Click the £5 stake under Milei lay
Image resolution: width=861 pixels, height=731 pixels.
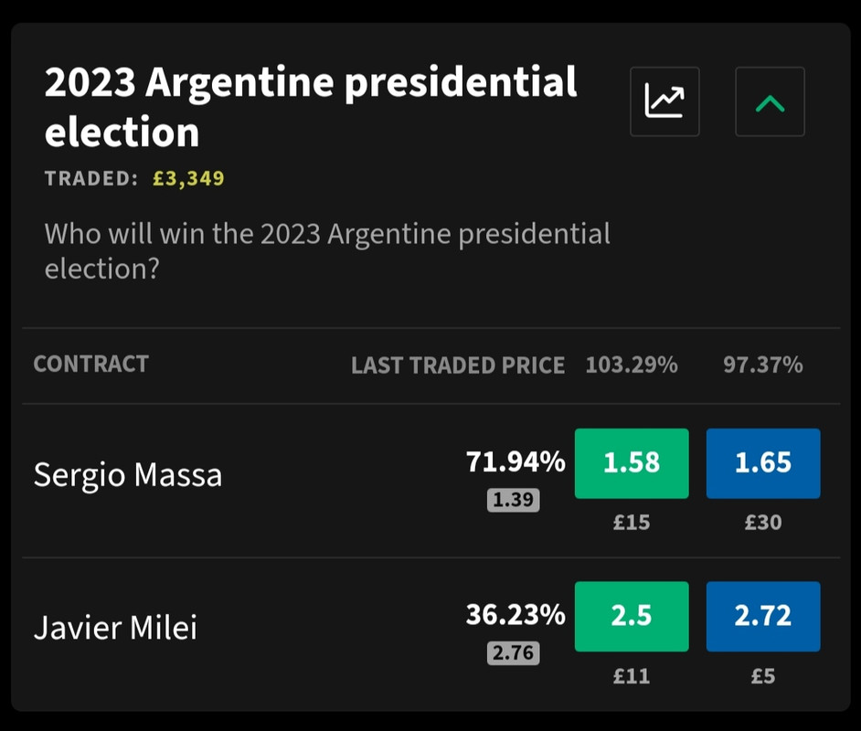point(763,676)
